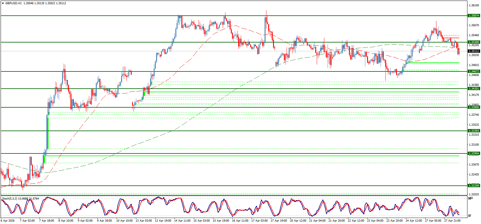The image size is (481, 224).
Task: Click the 1.35670 price scale label
Action: click(x=474, y=25)
